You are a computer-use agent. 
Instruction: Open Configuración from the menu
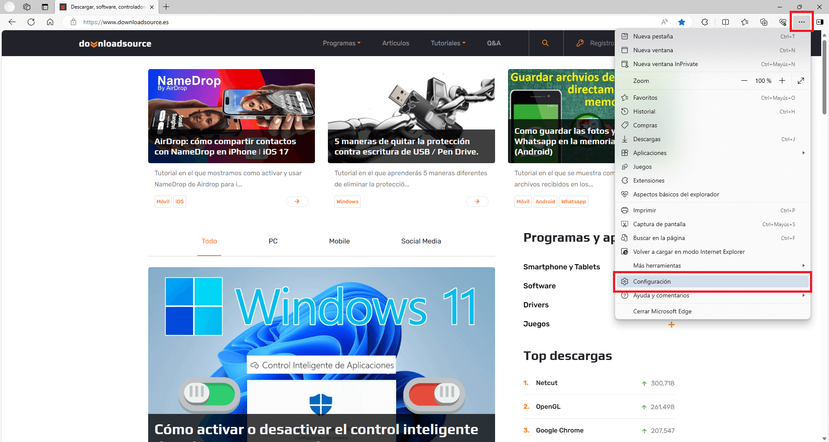(x=712, y=281)
